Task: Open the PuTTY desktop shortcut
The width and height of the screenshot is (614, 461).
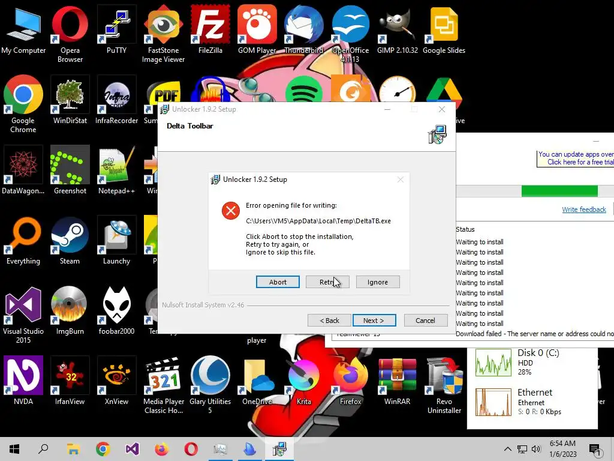Action: (117, 29)
